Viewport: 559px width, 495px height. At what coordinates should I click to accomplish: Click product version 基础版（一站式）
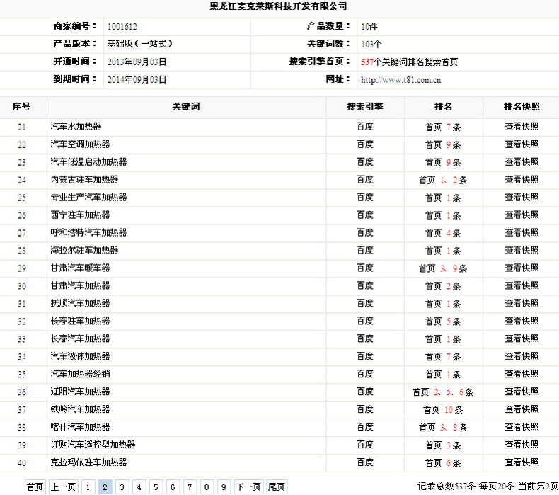140,44
